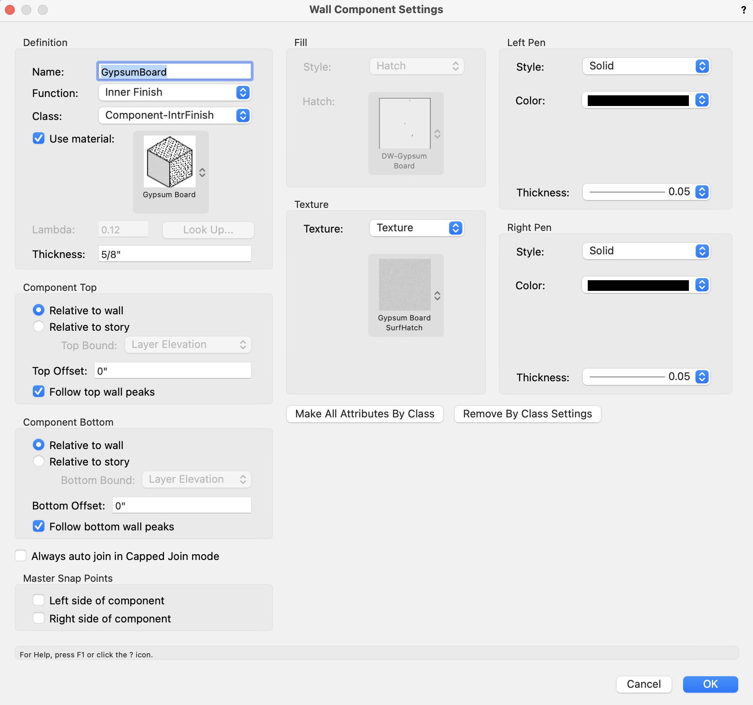Open the Function dropdown showing Inner Finish
The height and width of the screenshot is (705, 753).
[x=175, y=92]
